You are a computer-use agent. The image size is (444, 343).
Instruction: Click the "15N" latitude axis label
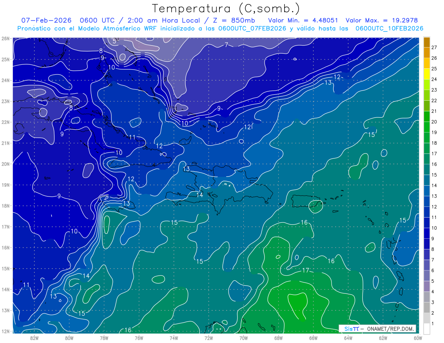(6, 269)
